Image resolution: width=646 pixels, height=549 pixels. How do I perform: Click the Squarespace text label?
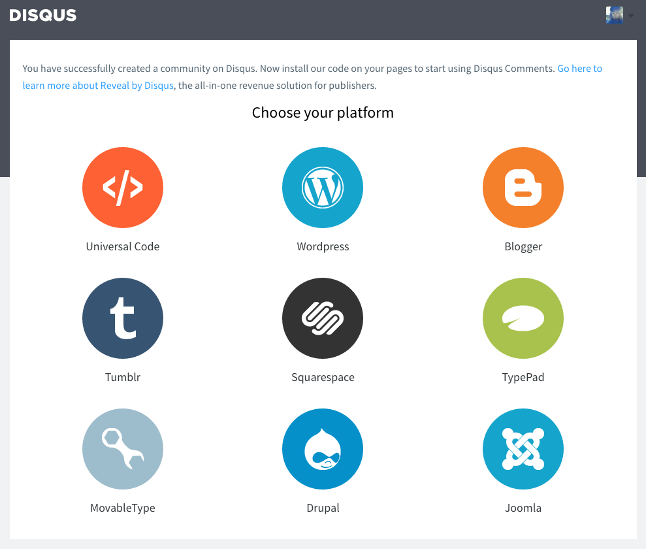[323, 377]
